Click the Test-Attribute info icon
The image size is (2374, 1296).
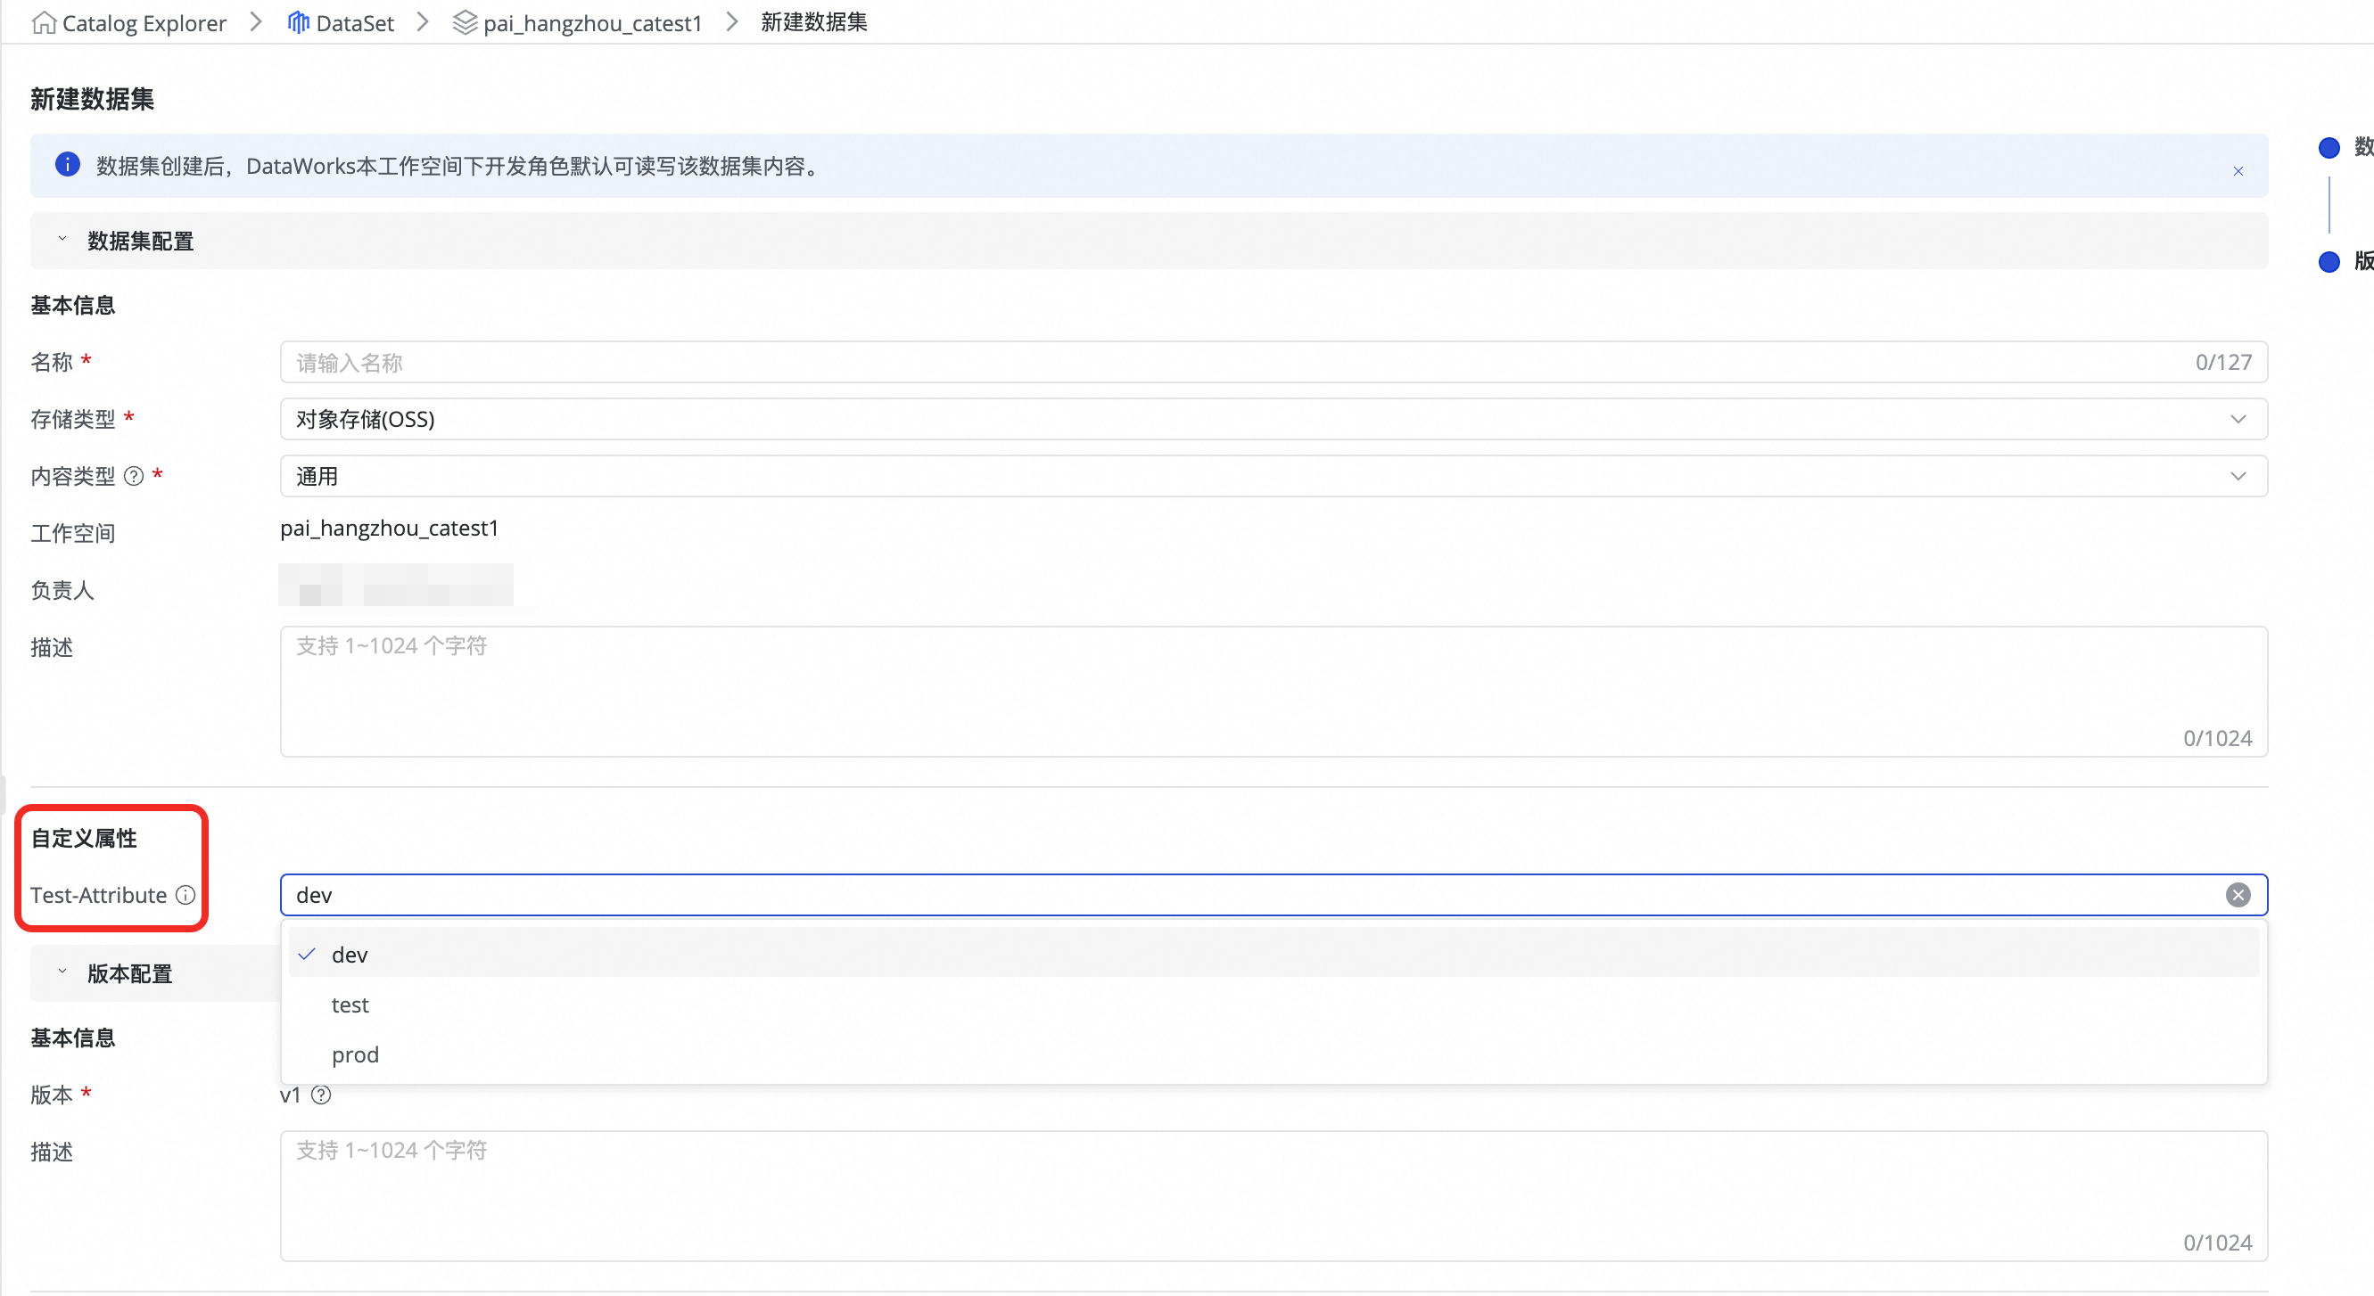185,895
